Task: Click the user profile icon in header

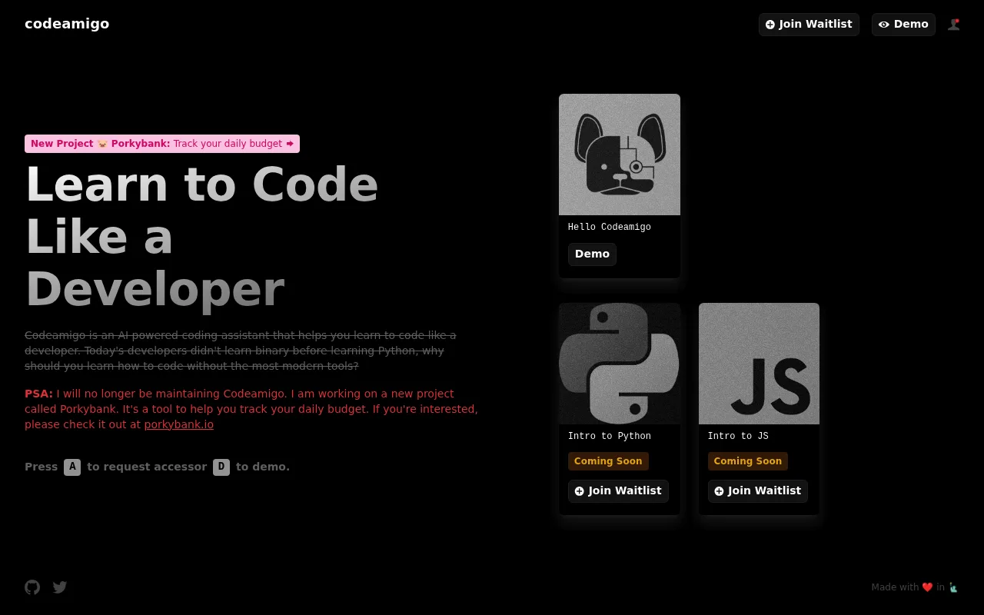Action: point(954,25)
